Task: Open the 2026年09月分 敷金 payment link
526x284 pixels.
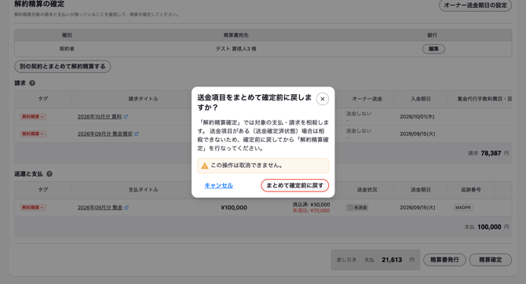Action: click(100, 208)
